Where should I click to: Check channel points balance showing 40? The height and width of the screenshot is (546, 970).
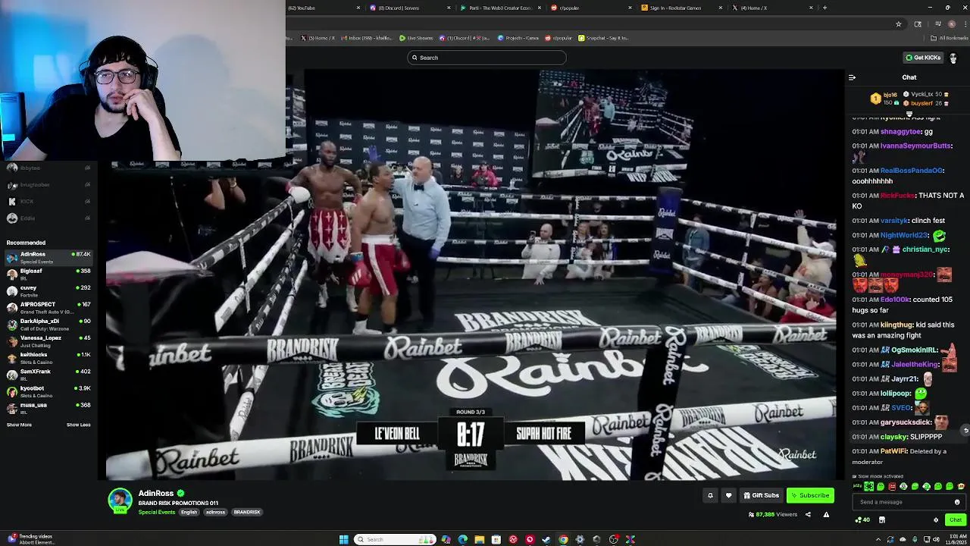[862, 520]
